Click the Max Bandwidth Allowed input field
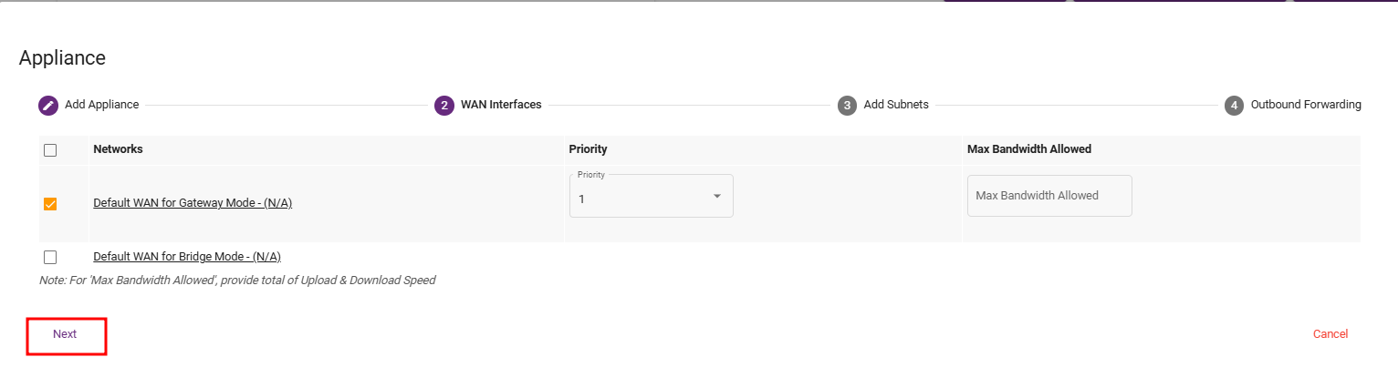This screenshot has width=1398, height=388. (1049, 196)
